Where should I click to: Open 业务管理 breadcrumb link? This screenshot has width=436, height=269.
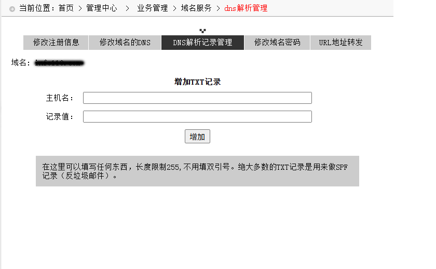coord(153,8)
